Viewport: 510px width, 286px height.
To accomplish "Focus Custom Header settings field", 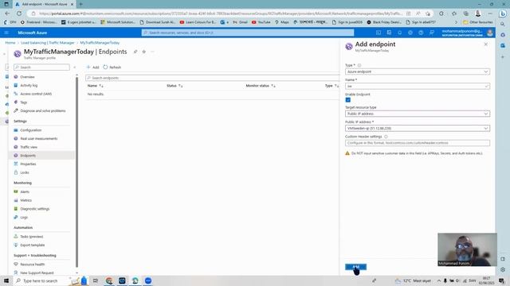I will [418, 143].
